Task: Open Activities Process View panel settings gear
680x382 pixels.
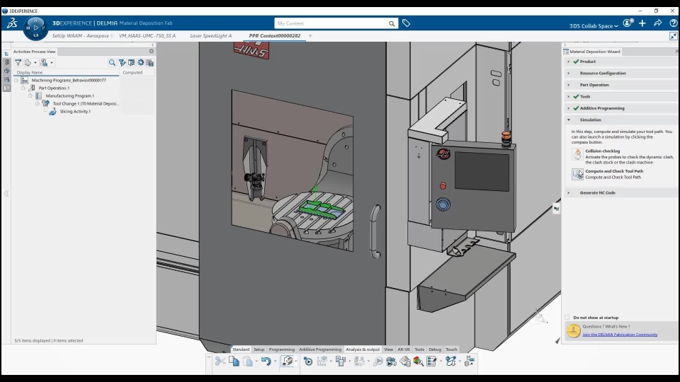Action: click(152, 51)
